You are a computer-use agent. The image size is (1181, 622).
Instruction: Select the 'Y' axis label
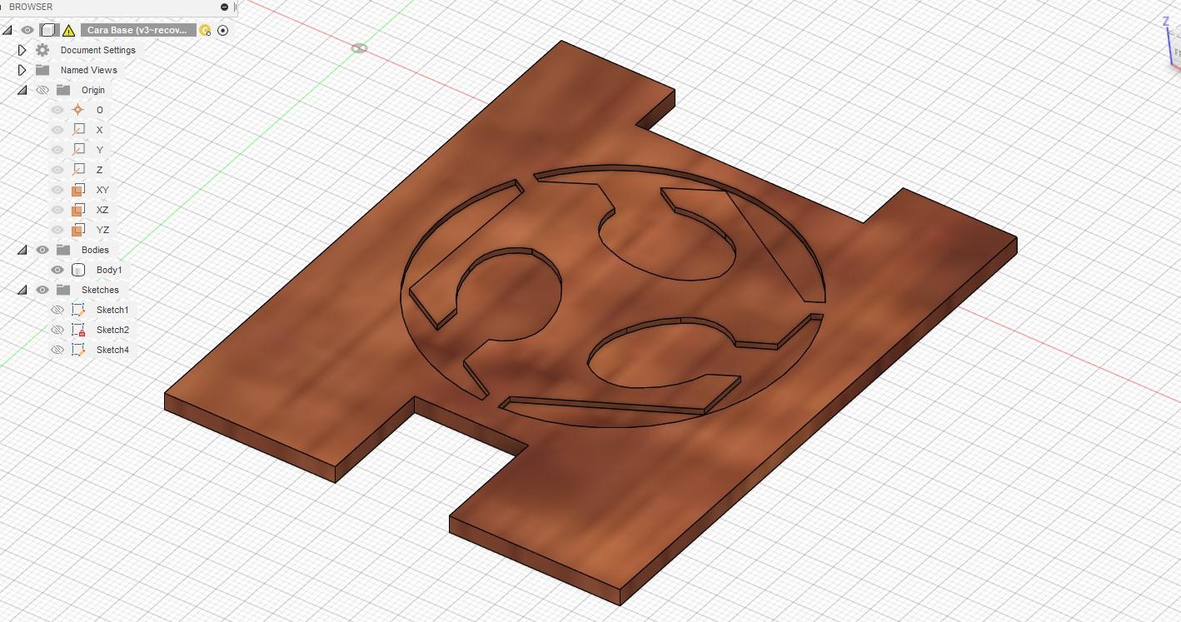[100, 150]
